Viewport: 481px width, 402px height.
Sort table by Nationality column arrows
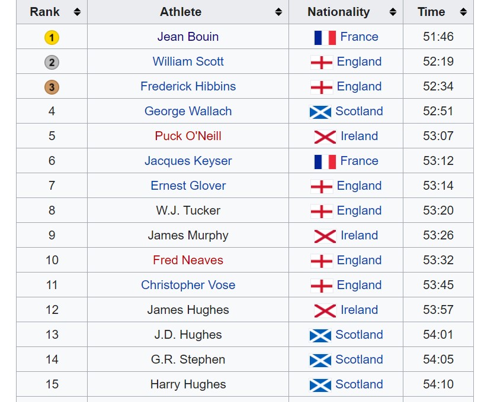pos(393,12)
